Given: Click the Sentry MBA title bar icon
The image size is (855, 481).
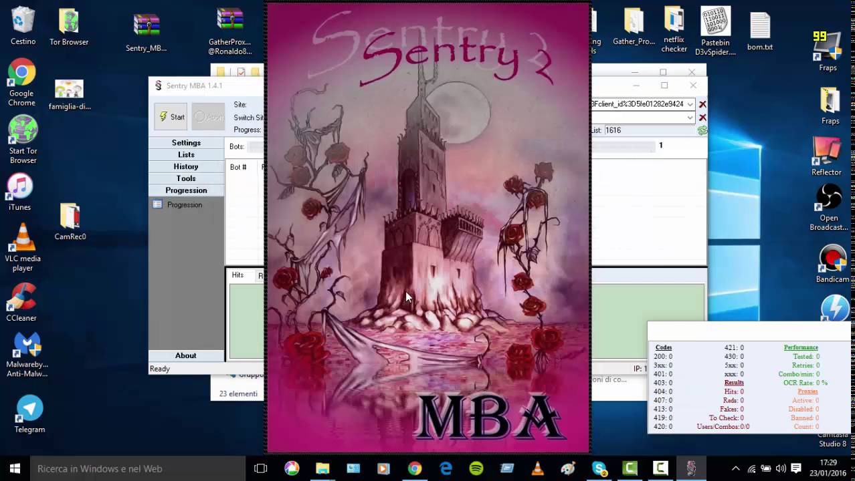Looking at the screenshot, I should [x=158, y=86].
